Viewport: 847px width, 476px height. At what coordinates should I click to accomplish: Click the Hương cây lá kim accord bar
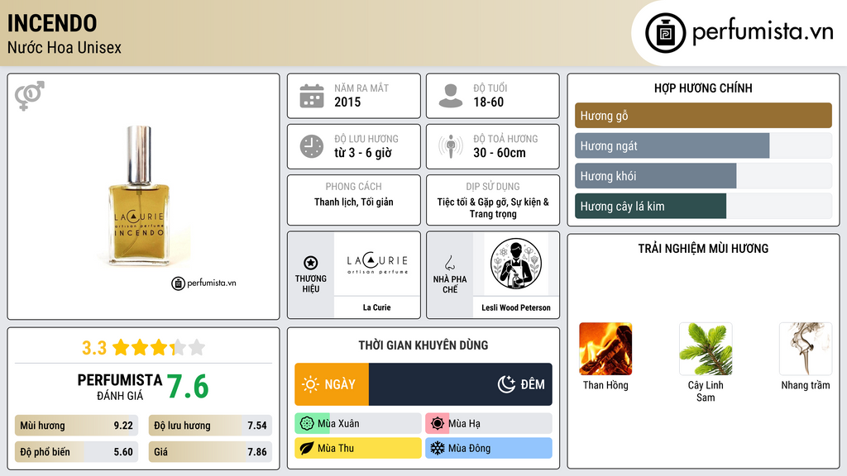(x=703, y=206)
